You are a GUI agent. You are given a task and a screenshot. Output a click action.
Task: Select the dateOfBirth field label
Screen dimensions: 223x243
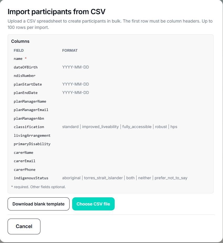click(x=25, y=67)
